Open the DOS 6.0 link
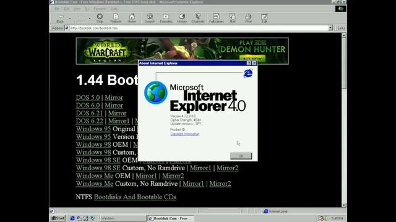 click(88, 105)
